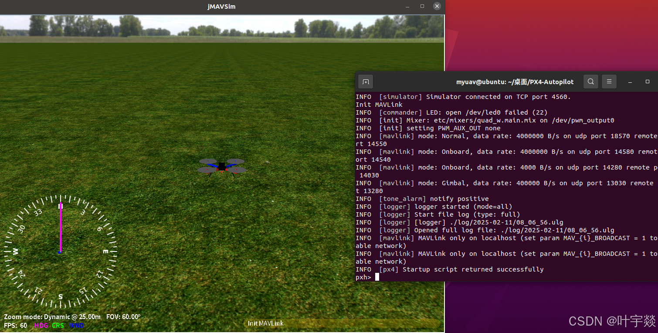Click the Opened full log file line
The image size is (658, 333).
(x=485, y=230)
